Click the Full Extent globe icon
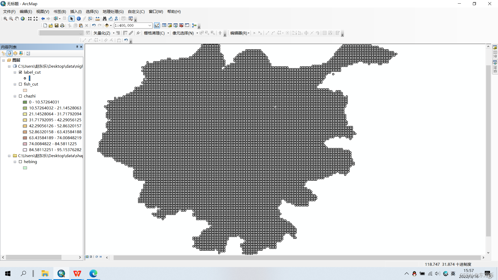The width and height of the screenshot is (498, 280). [23, 19]
